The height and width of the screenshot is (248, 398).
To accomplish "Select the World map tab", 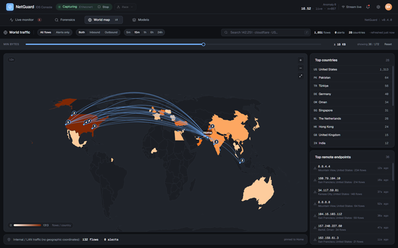I will click(104, 20).
